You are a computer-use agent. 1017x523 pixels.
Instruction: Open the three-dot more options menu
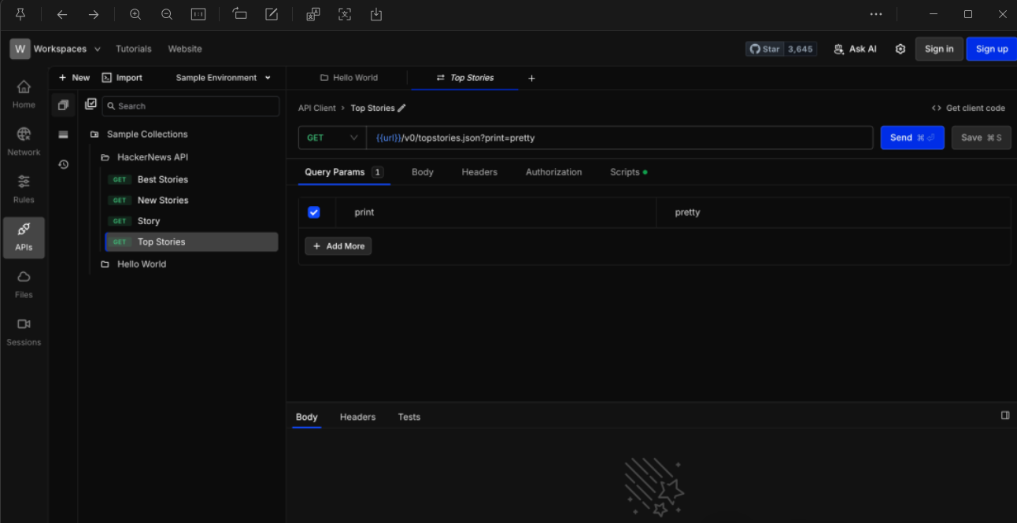[x=876, y=14]
